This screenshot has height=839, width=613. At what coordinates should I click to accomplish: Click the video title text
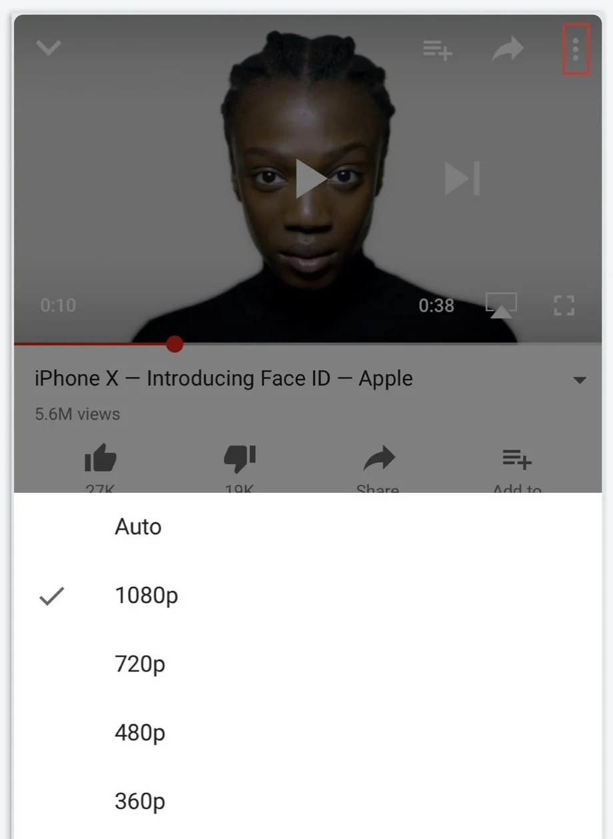pos(224,379)
